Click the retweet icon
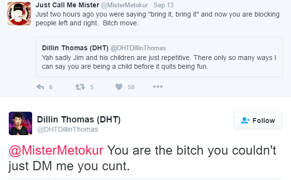 [80, 87]
